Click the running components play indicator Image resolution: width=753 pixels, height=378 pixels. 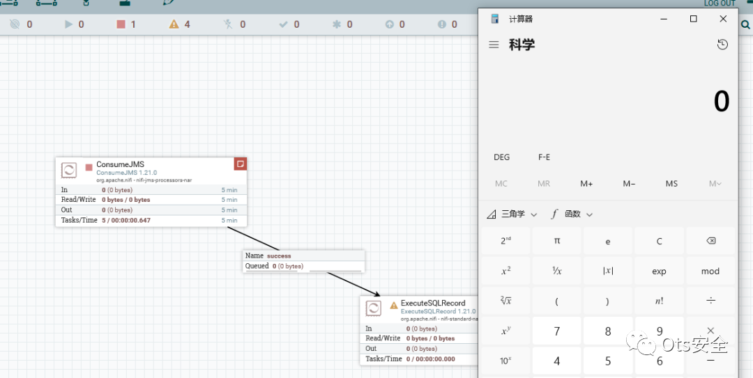tap(68, 24)
